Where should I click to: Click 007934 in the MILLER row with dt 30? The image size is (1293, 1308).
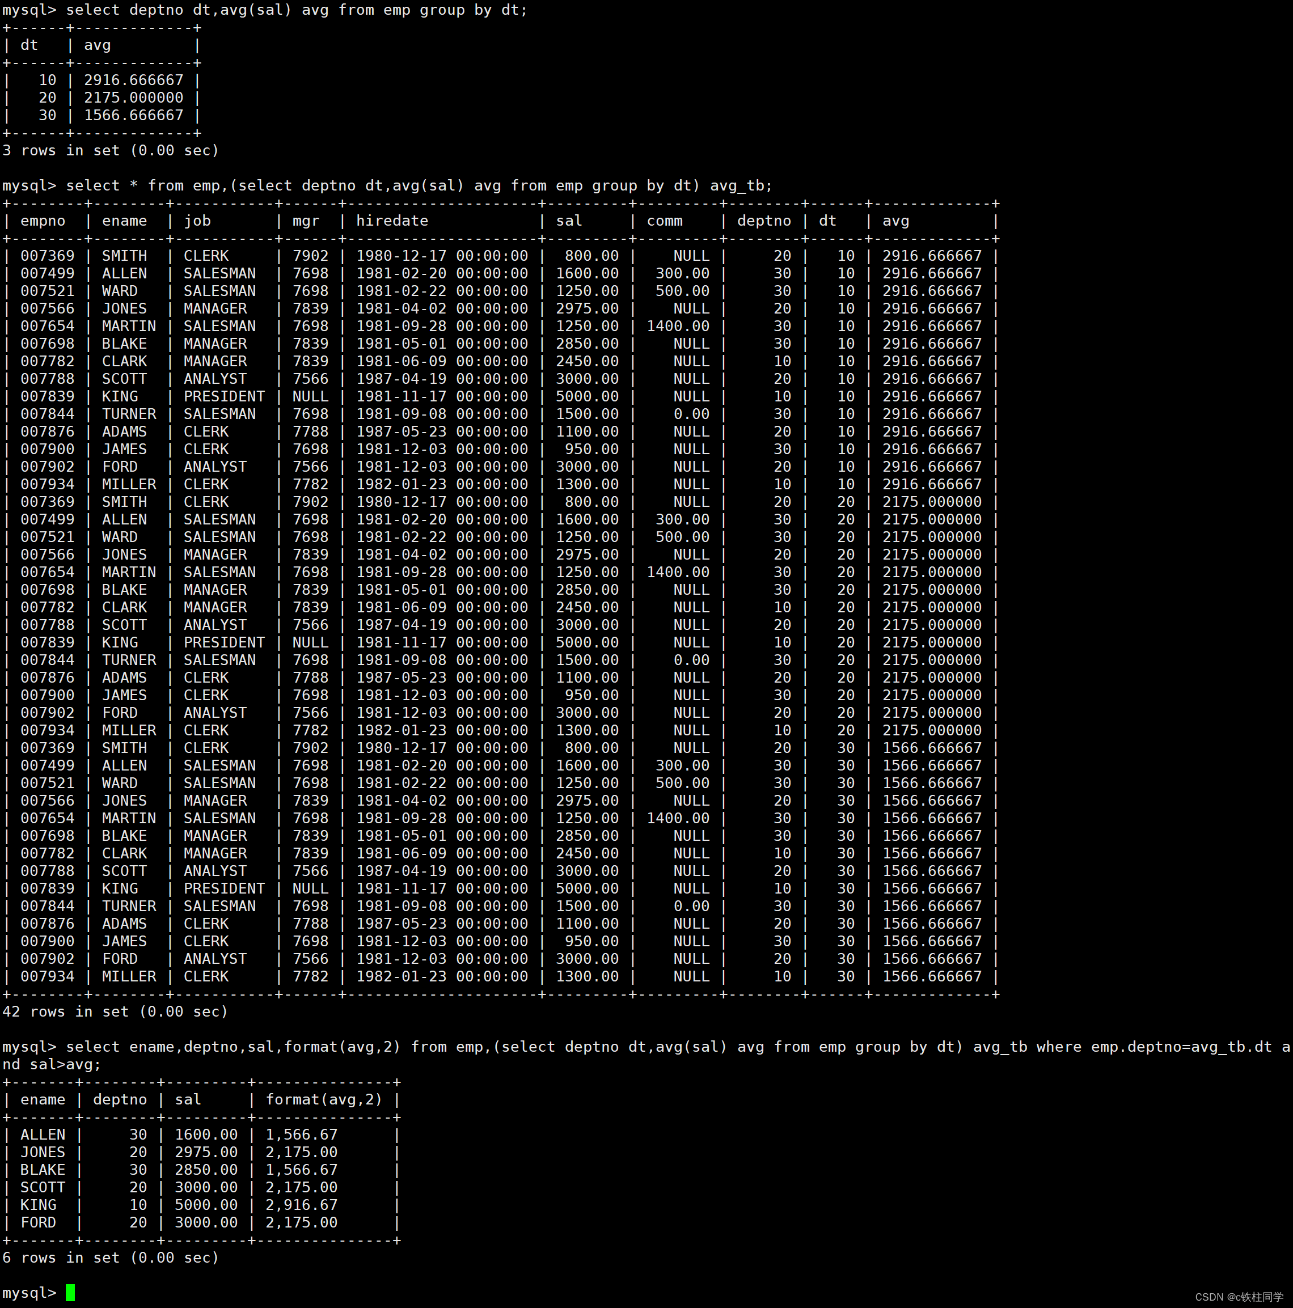tap(48, 976)
